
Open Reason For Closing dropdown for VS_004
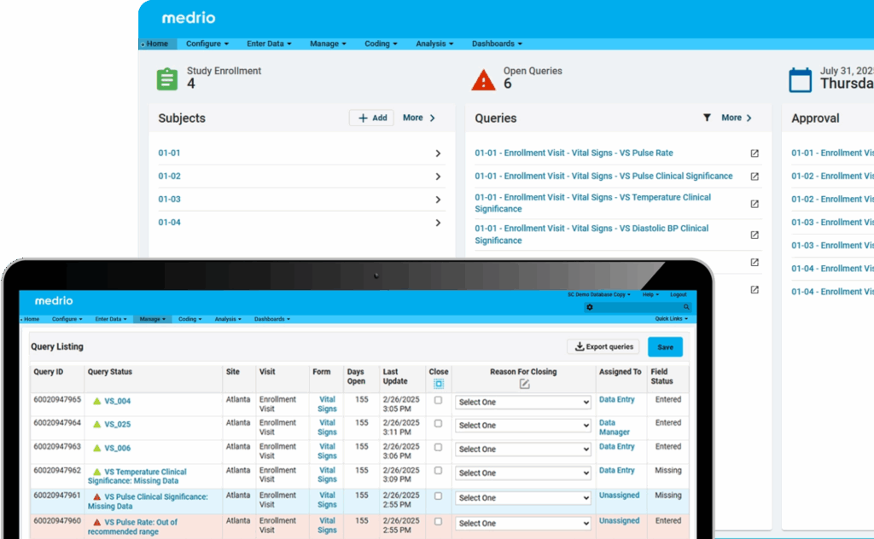pyautogui.click(x=523, y=402)
